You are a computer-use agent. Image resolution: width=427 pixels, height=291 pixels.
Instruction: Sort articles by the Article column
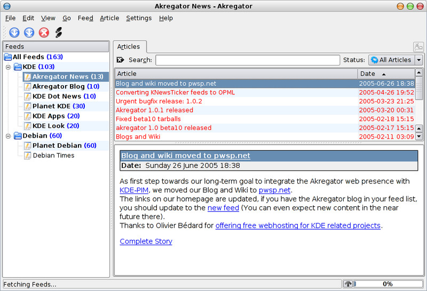coord(236,74)
